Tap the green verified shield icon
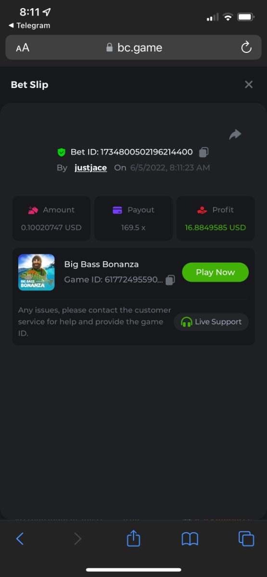The image size is (267, 577). click(x=62, y=152)
